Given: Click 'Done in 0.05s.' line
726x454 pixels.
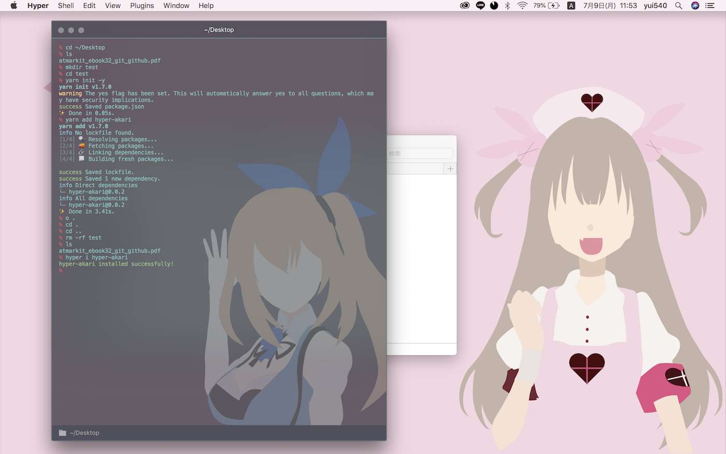Looking at the screenshot, I should [86, 113].
